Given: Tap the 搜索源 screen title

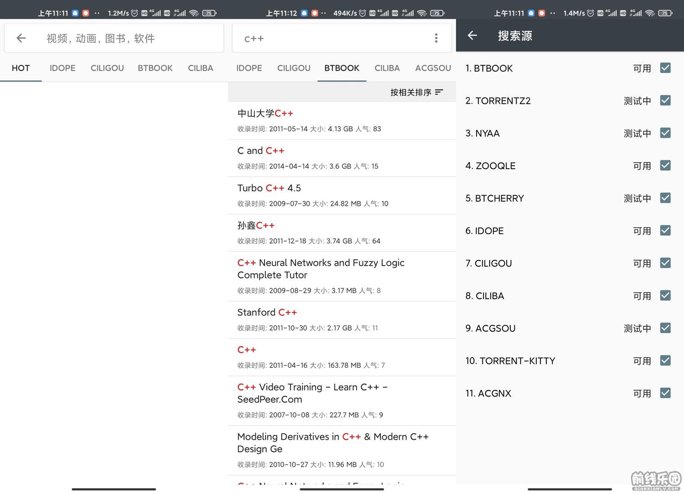Looking at the screenshot, I should pos(515,36).
